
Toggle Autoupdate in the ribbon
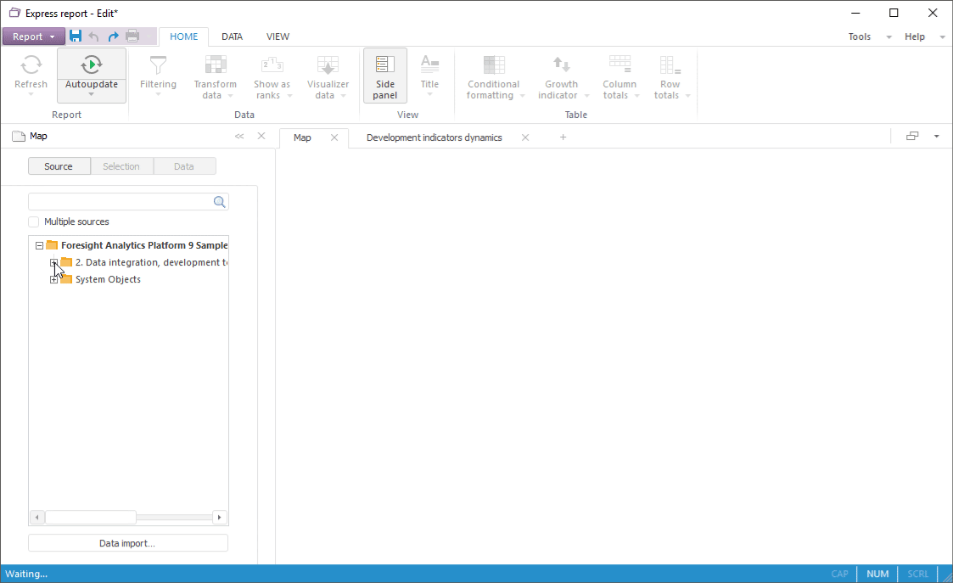coord(92,64)
